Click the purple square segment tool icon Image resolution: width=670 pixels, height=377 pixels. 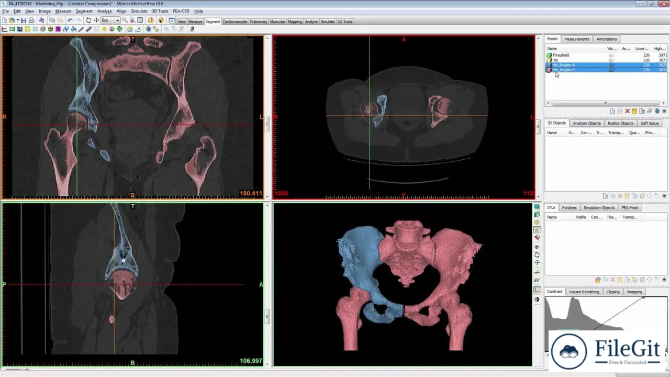coord(58,29)
